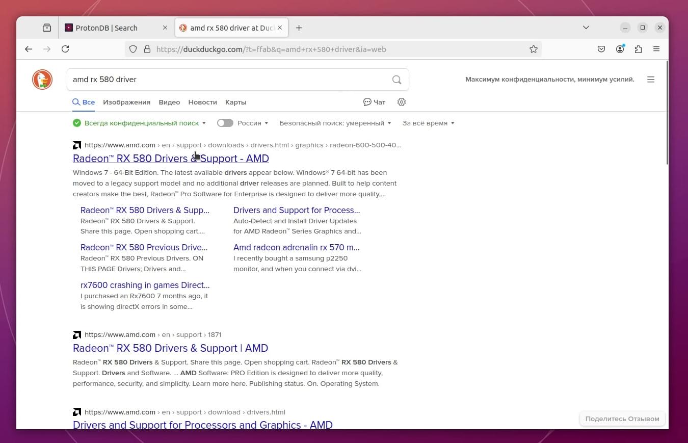Close the amd rx 580 driver tab
This screenshot has width=688, height=443.
coord(279,28)
